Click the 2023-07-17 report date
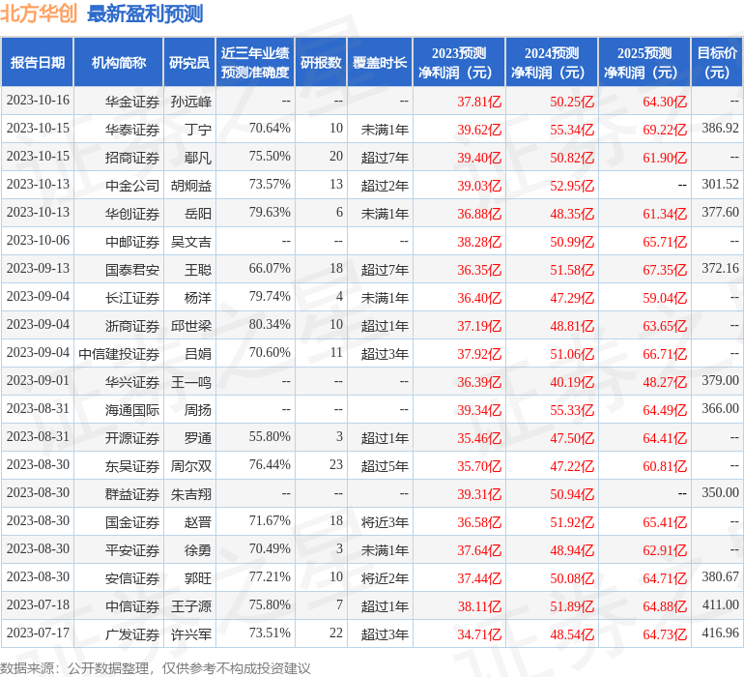Screen dimensions: 744x677 (38, 633)
